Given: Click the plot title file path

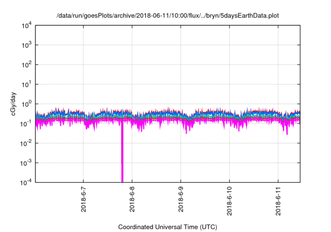Looking at the screenshot, I should click(x=168, y=16).
